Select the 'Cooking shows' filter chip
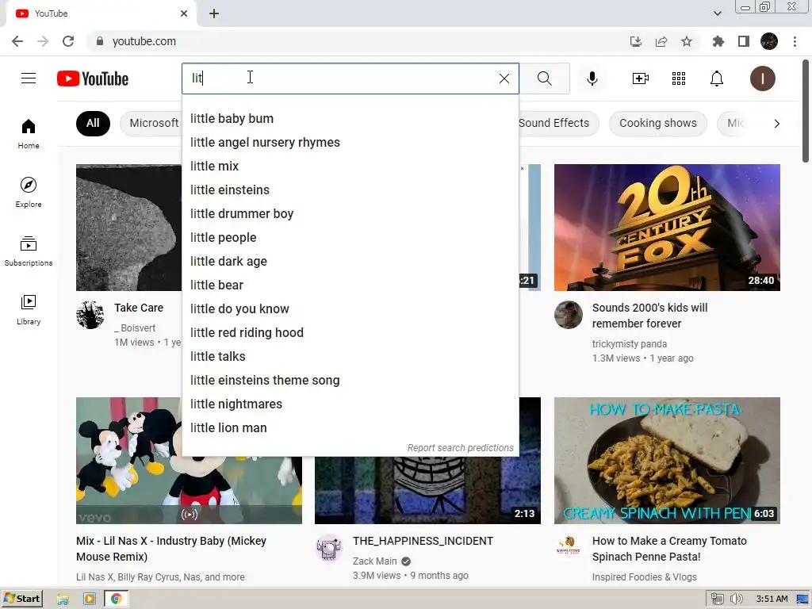812x609 pixels. click(657, 123)
